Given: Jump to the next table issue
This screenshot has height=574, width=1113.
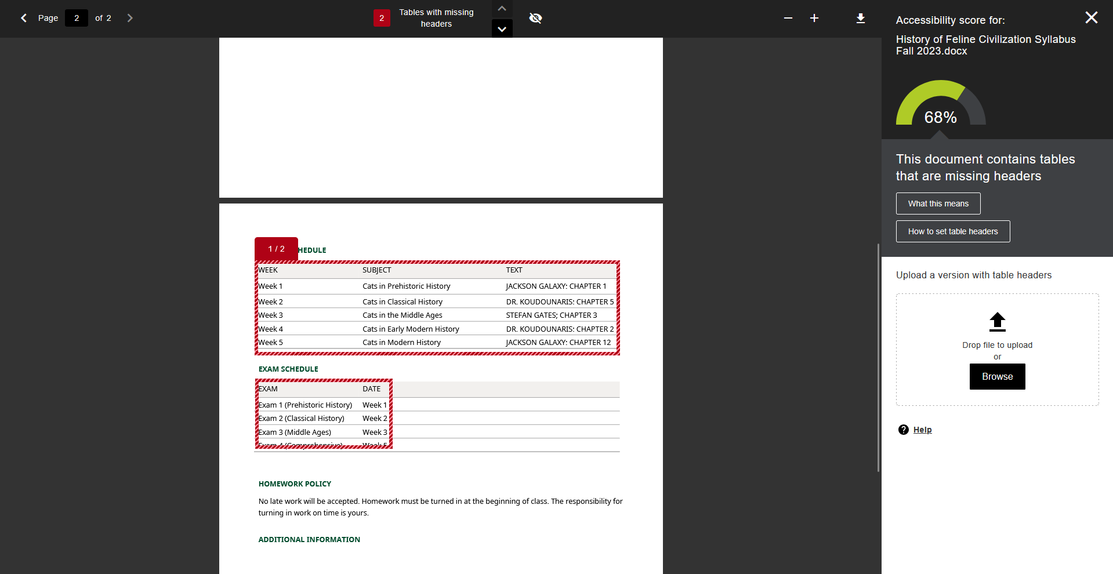Looking at the screenshot, I should pos(502,28).
